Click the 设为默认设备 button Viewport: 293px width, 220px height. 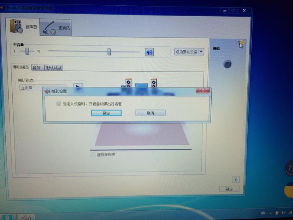click(186, 51)
